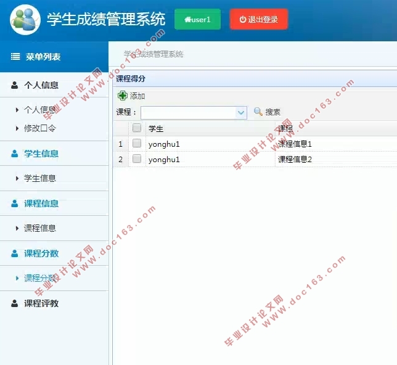The height and width of the screenshot is (365, 397).
Task: Collapse the 个人信息 section header
Action: click(54, 85)
